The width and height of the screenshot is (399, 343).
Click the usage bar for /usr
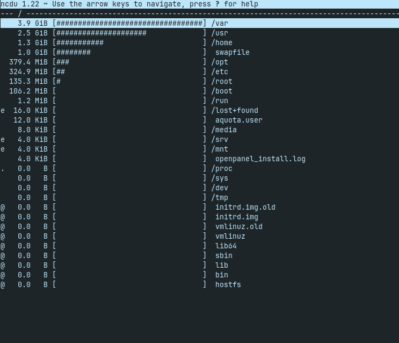[129, 33]
